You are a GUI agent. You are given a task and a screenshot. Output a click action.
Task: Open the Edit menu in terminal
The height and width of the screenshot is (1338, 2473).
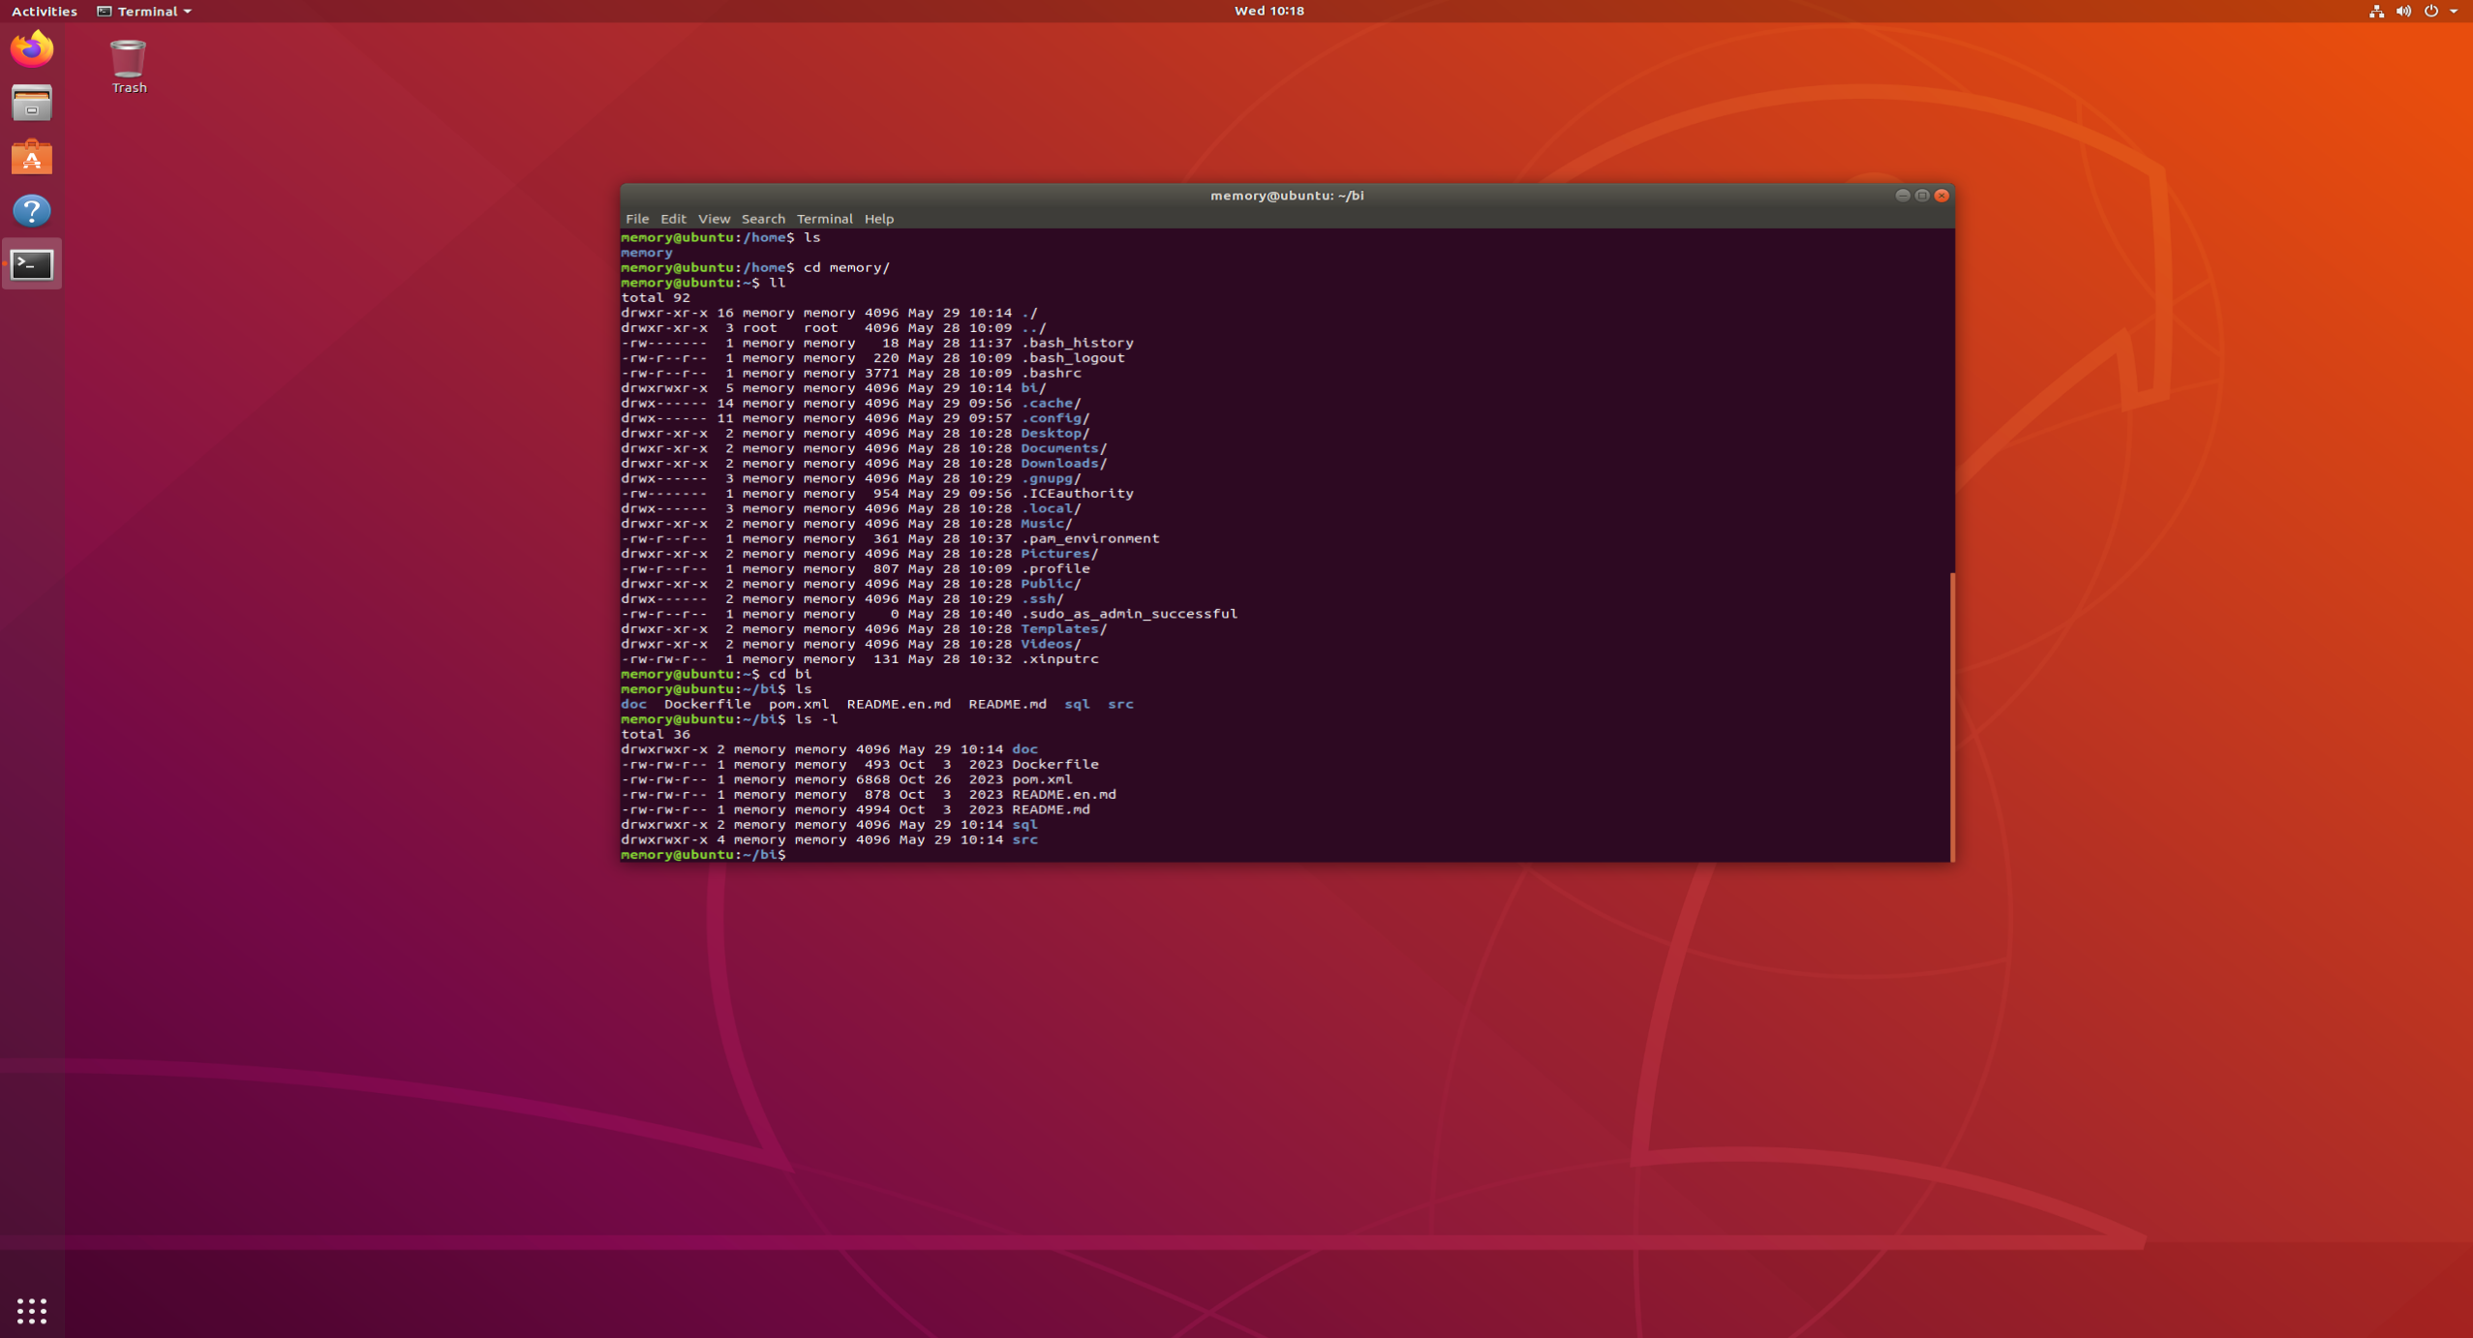click(673, 219)
